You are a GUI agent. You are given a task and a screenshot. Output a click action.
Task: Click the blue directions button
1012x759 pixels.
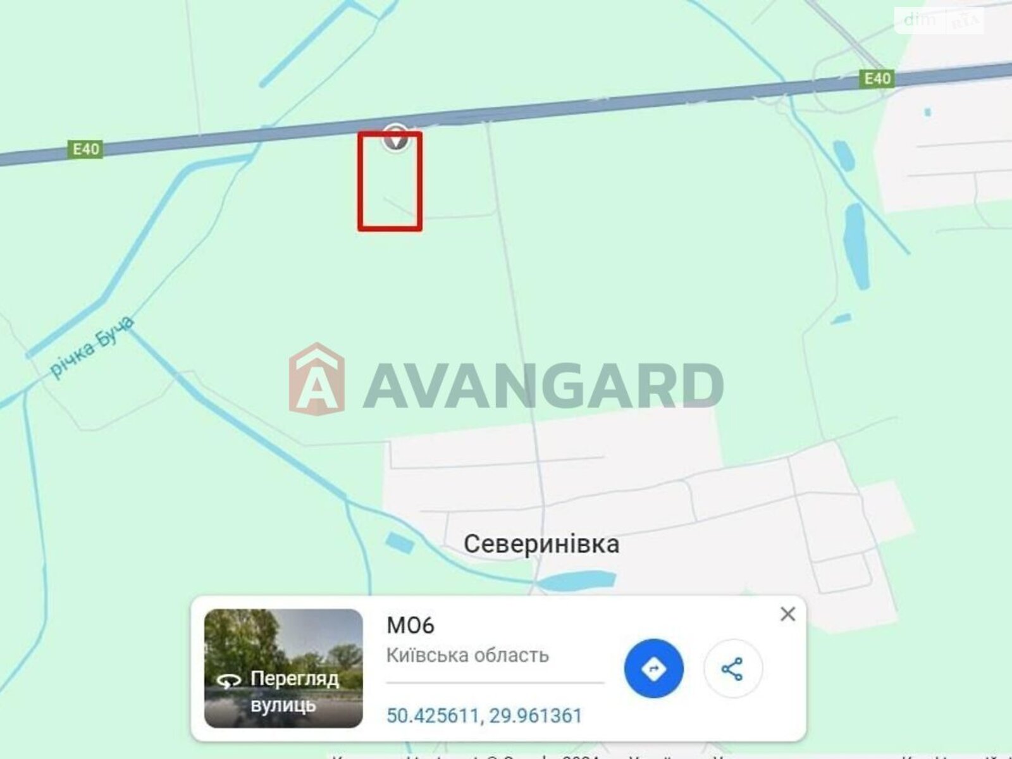click(x=653, y=669)
